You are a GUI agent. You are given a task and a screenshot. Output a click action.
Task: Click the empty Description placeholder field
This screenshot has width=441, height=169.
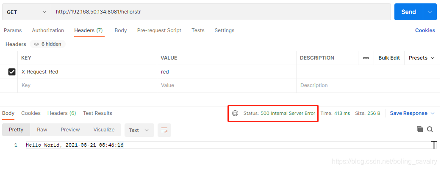point(369,85)
